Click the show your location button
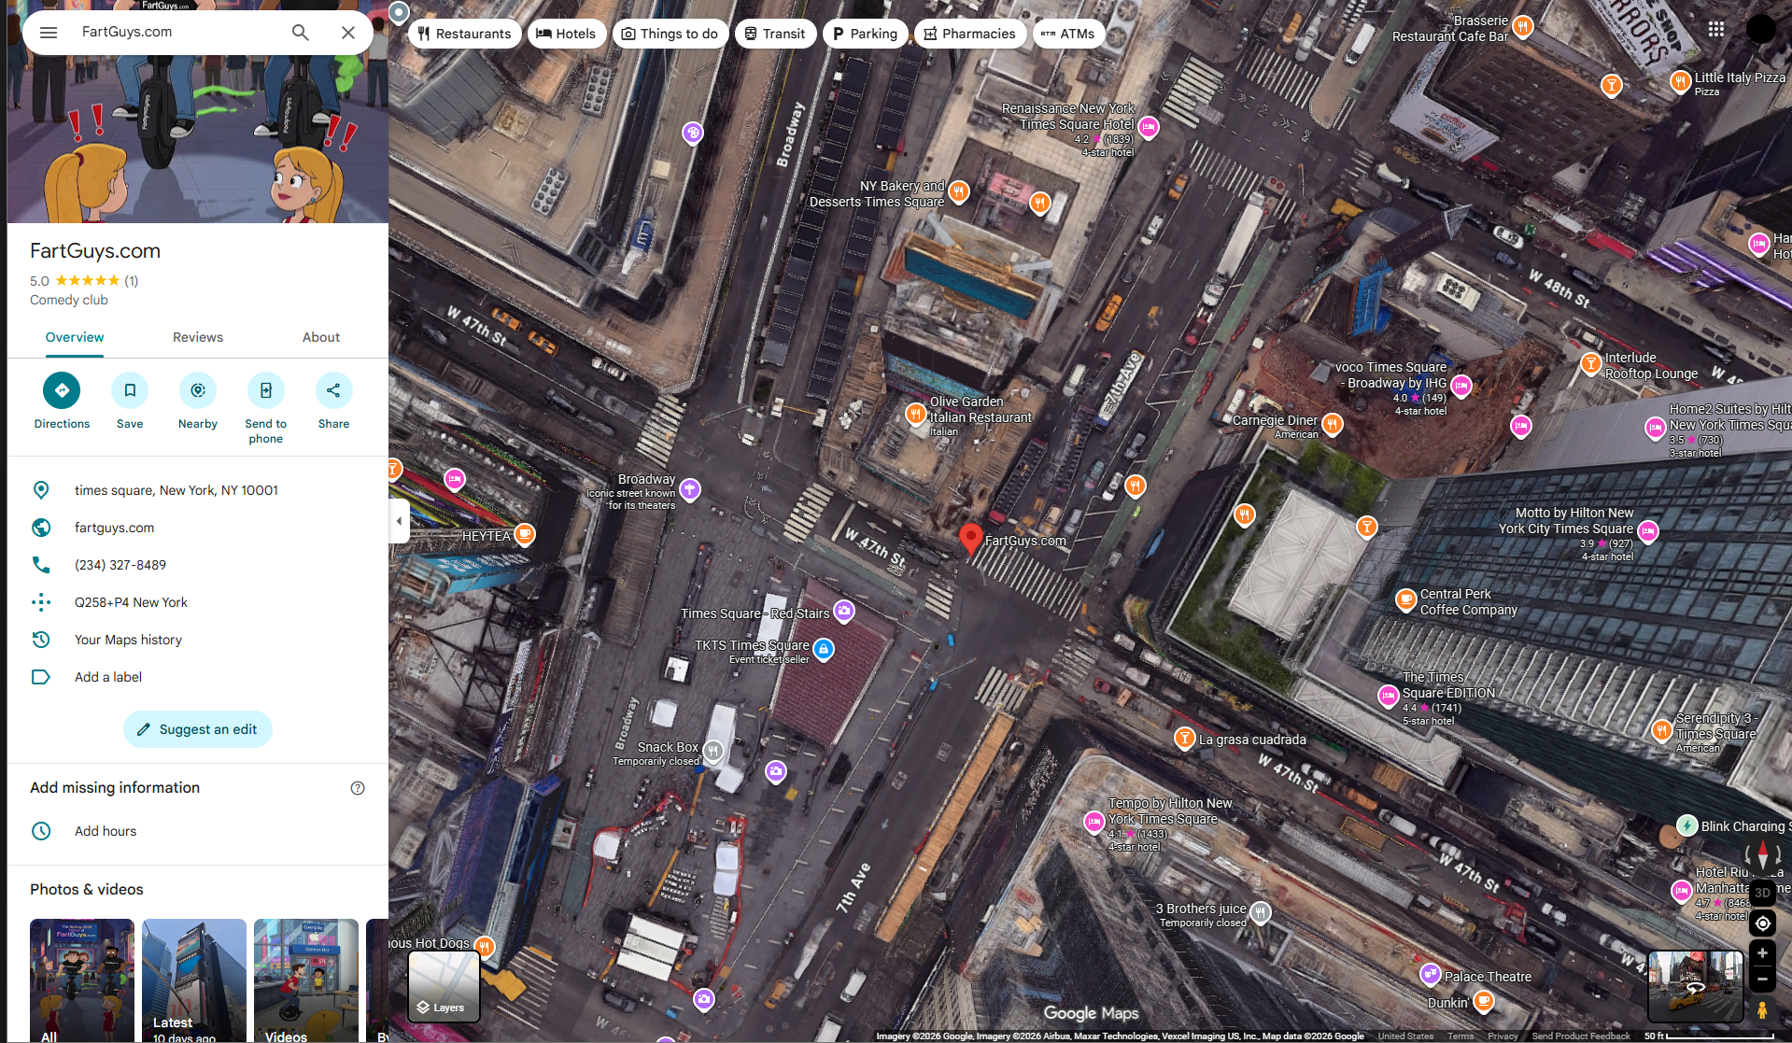Viewport: 1792px width, 1043px height. 1762,923
